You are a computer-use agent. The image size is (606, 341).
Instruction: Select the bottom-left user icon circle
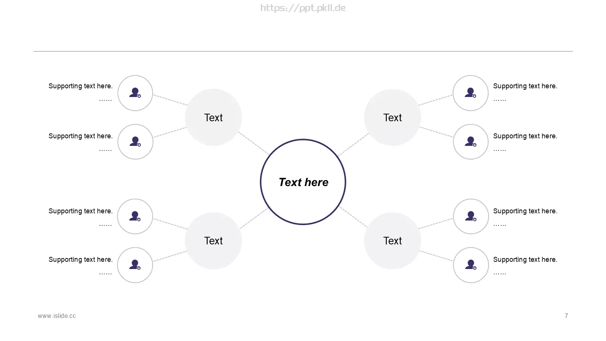(135, 265)
